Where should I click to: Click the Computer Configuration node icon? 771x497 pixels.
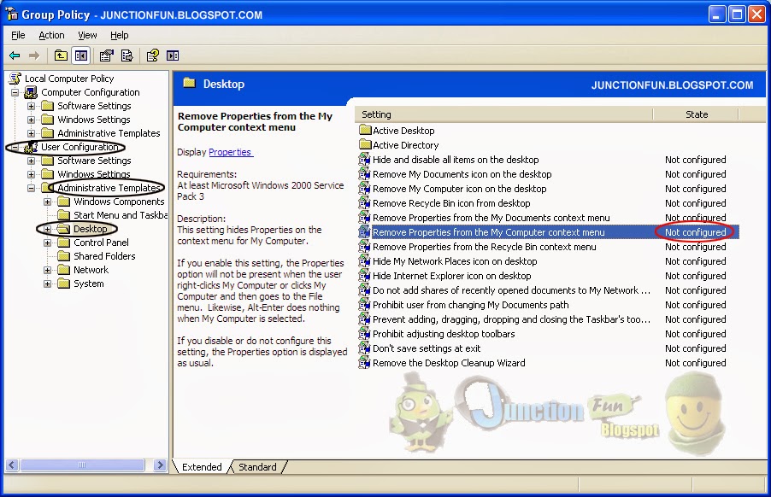31,92
